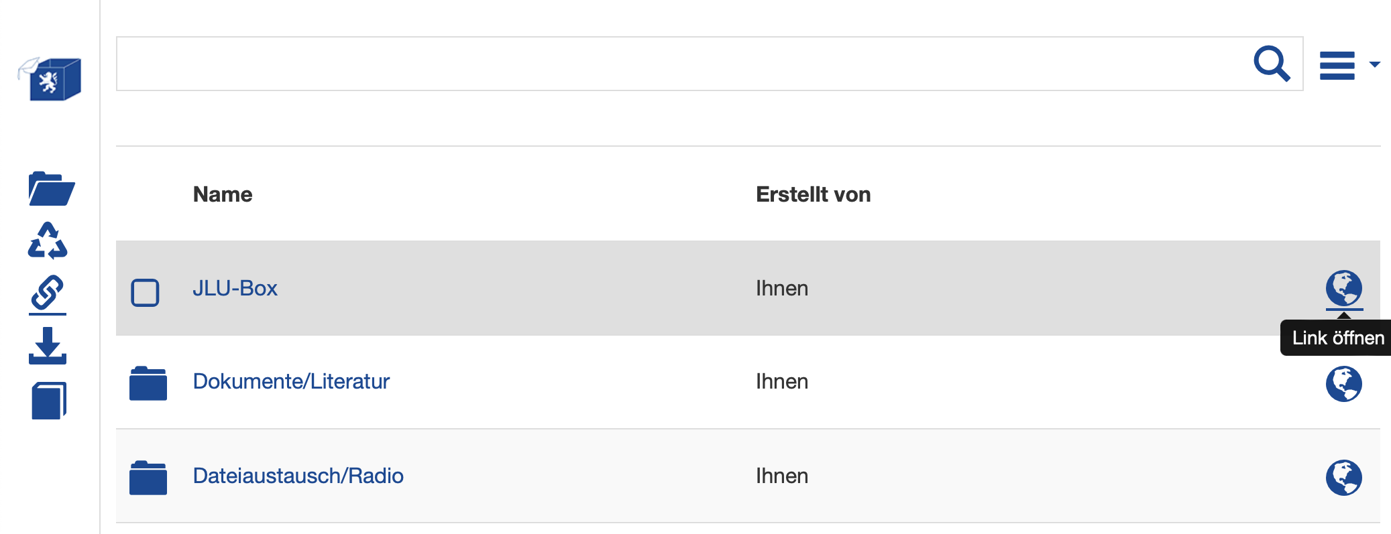Open the recycle bin sidebar icon
This screenshot has height=534, width=1391.
(x=48, y=241)
